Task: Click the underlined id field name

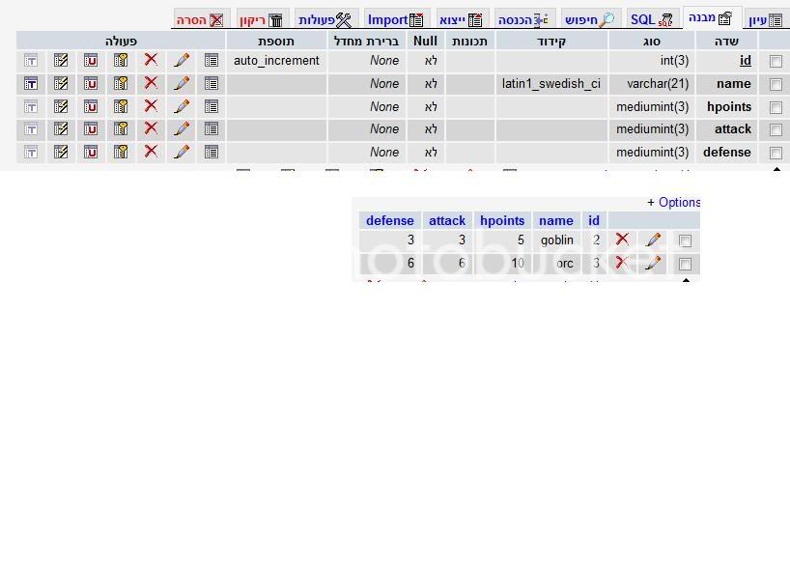Action: 746,61
